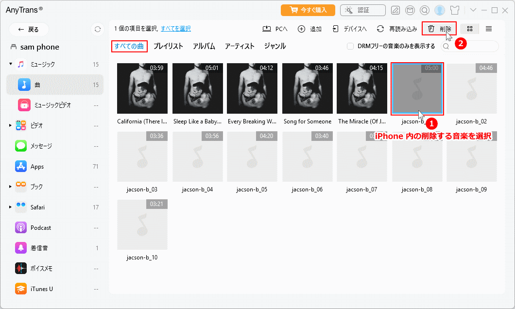Click the すべてを選択 link

tap(176, 29)
